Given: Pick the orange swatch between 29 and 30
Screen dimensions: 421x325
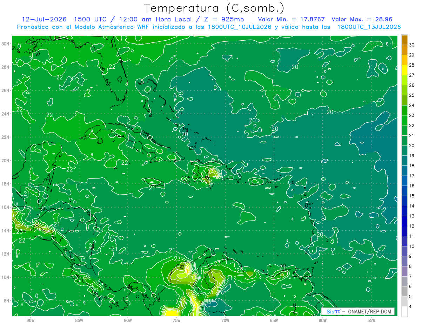Looking at the screenshot, I should click(405, 50).
